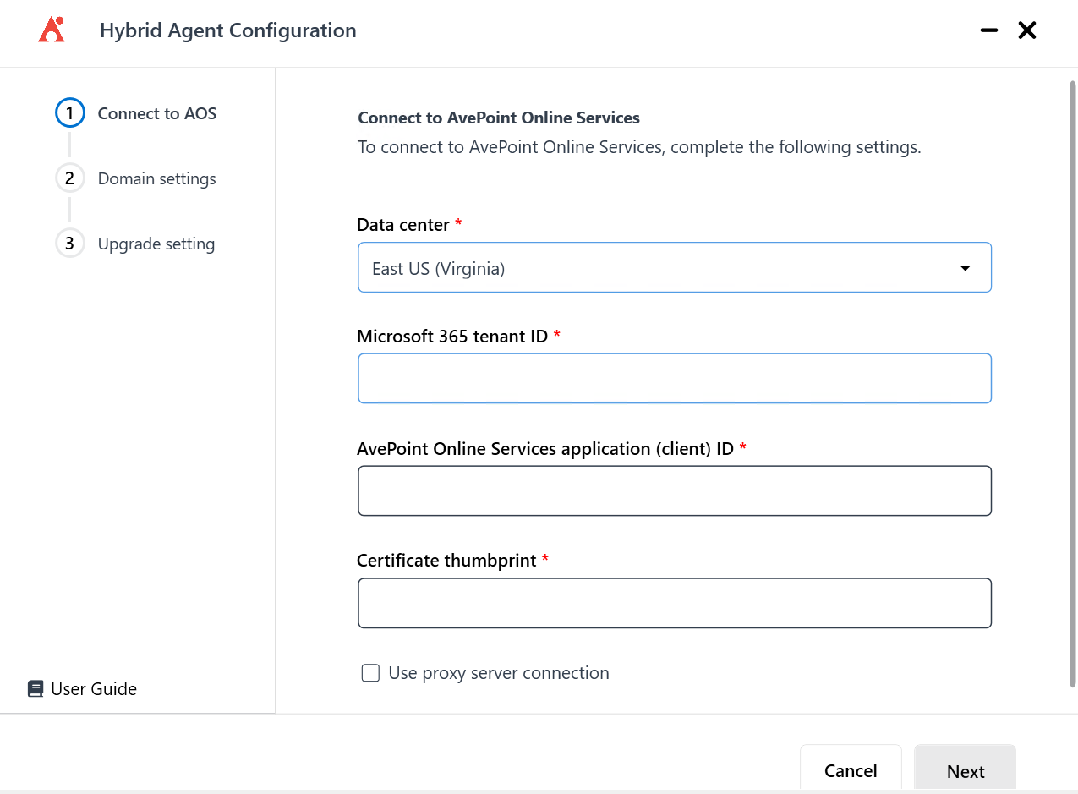Image resolution: width=1078 pixels, height=794 pixels.
Task: Navigate to the Upgrade setting step
Action: (156, 243)
